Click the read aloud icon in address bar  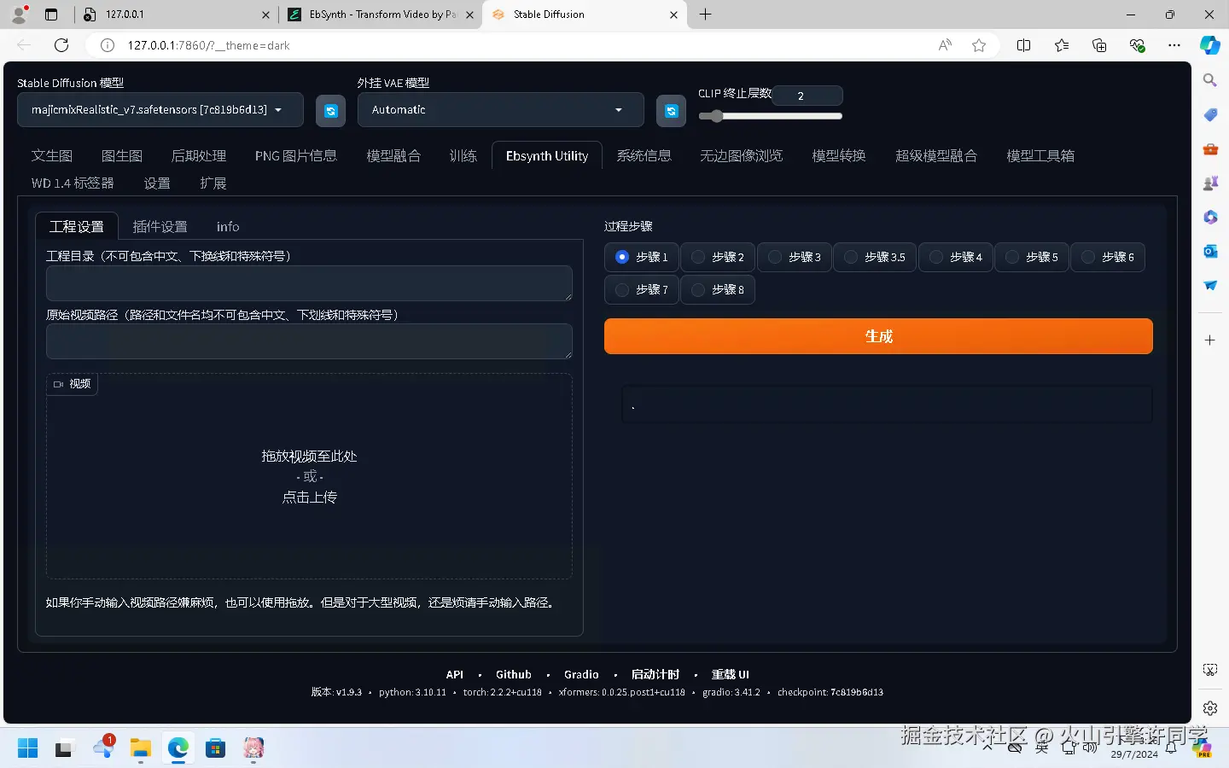coord(945,45)
